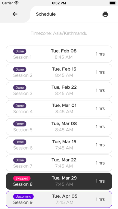118x209 pixels.
Task: Select the Upcoming badge on Session 9
Action: 23,196
